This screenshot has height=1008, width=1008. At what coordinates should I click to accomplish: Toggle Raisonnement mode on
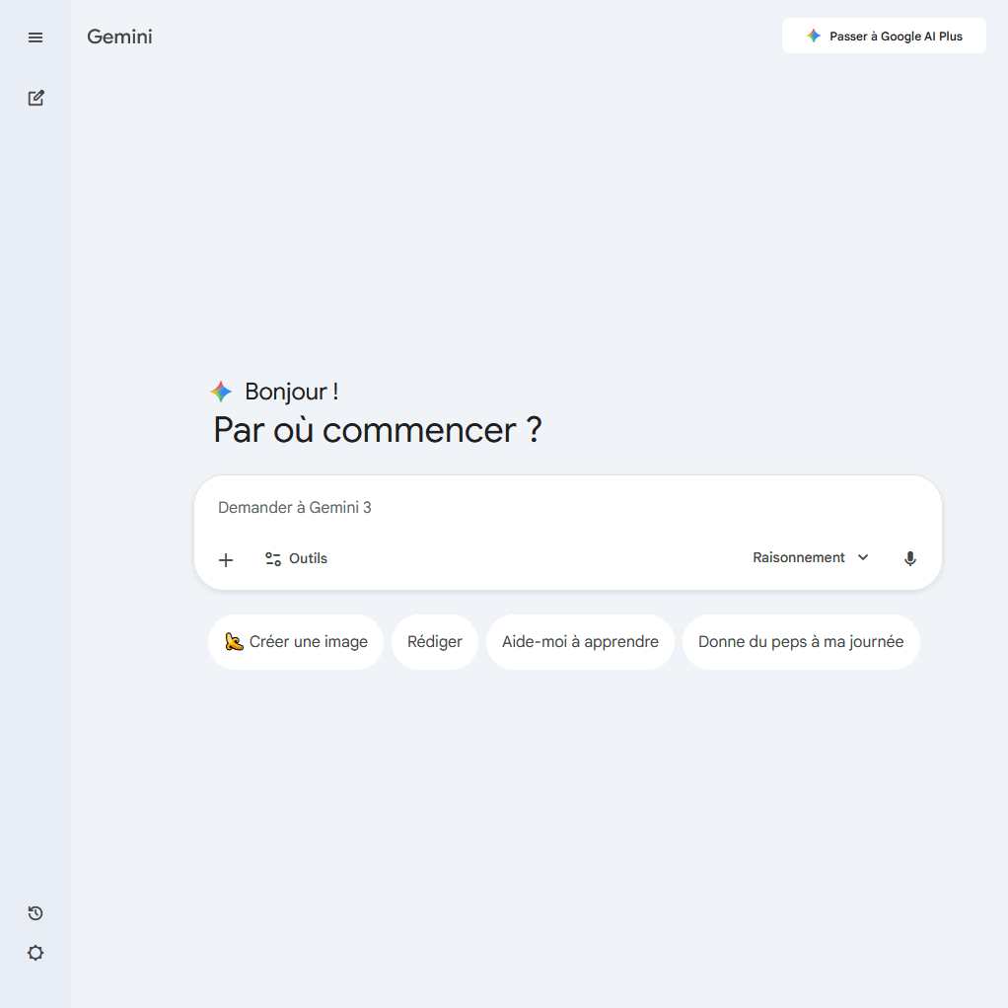click(798, 557)
